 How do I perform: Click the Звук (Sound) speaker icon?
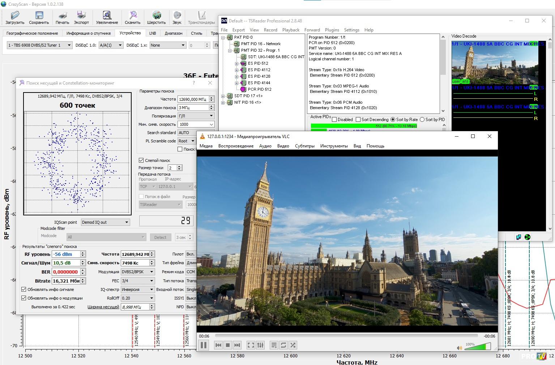pyautogui.click(x=177, y=17)
